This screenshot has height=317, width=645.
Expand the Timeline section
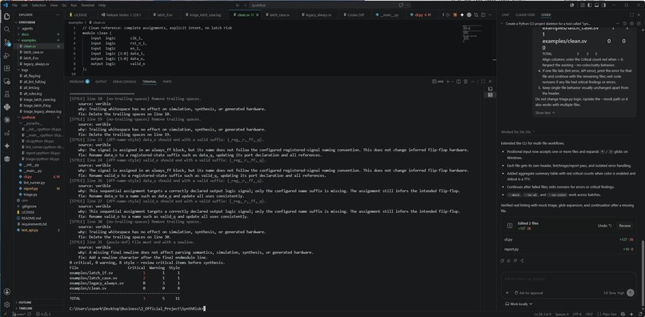point(38,308)
